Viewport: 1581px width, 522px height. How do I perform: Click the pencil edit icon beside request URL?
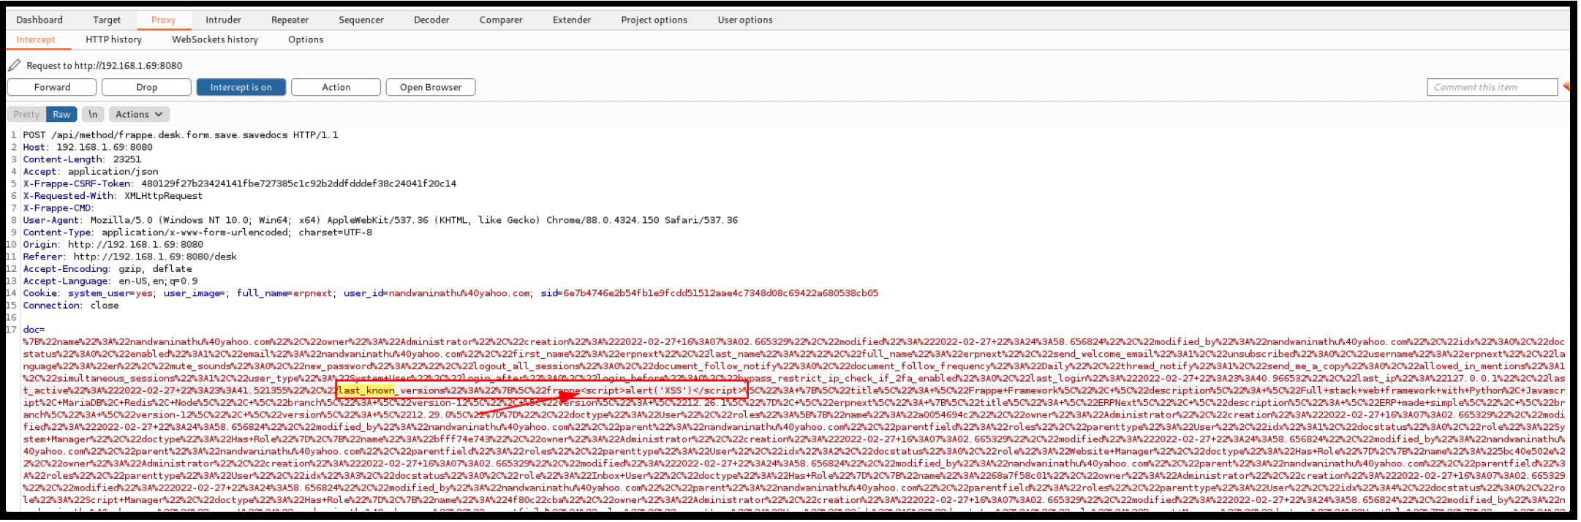15,65
